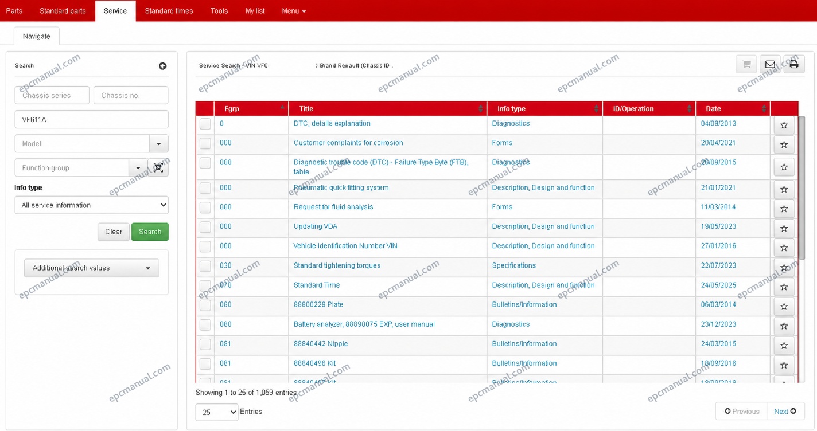Screen dimensions: 817x431
Task: Check the box for 'DTC, details explanation'
Action: [x=205, y=124]
